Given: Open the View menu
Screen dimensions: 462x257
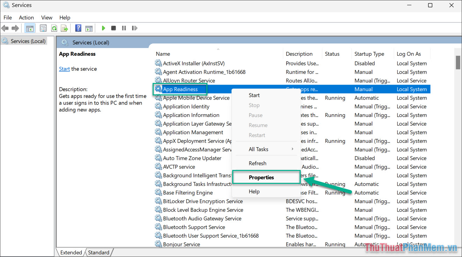Looking at the screenshot, I should coord(46,17).
